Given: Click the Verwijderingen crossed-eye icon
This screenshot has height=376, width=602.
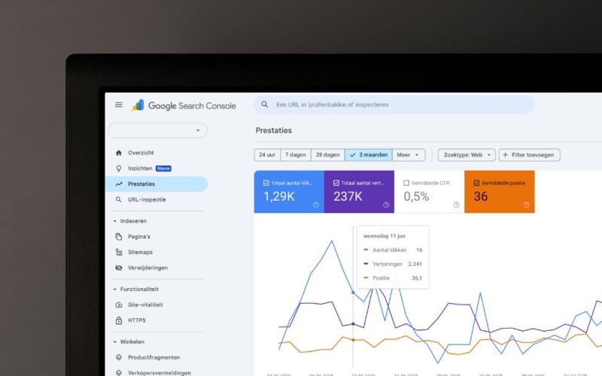Looking at the screenshot, I should click(x=119, y=268).
